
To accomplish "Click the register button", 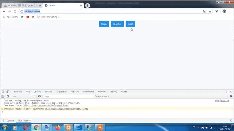I will click(117, 24).
